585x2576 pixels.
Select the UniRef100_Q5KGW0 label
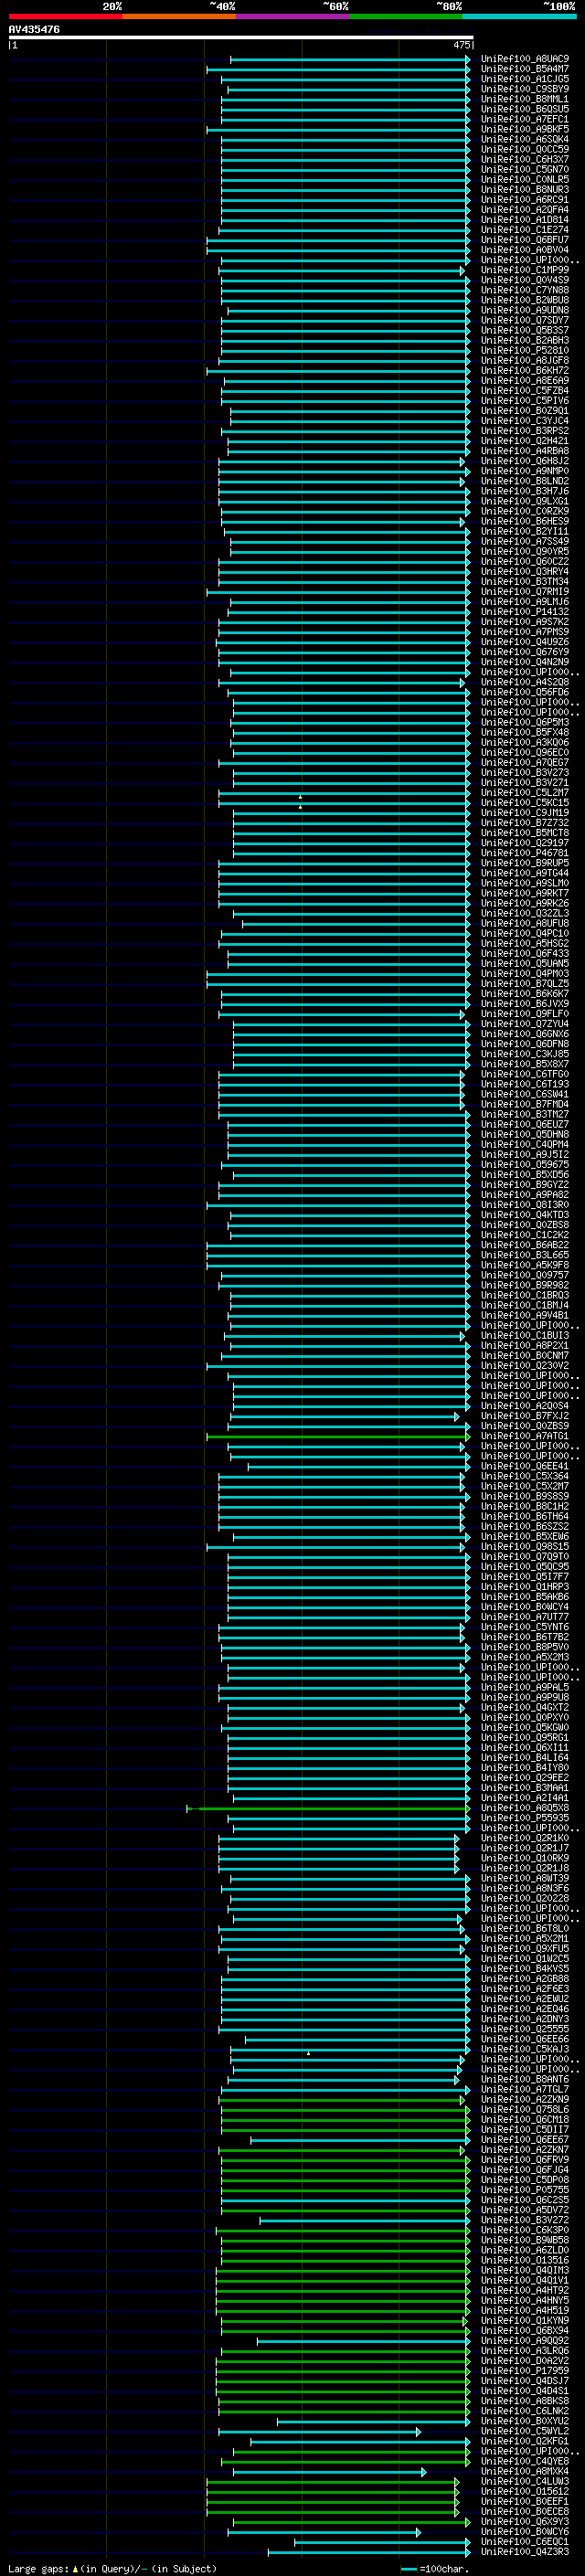(525, 1727)
